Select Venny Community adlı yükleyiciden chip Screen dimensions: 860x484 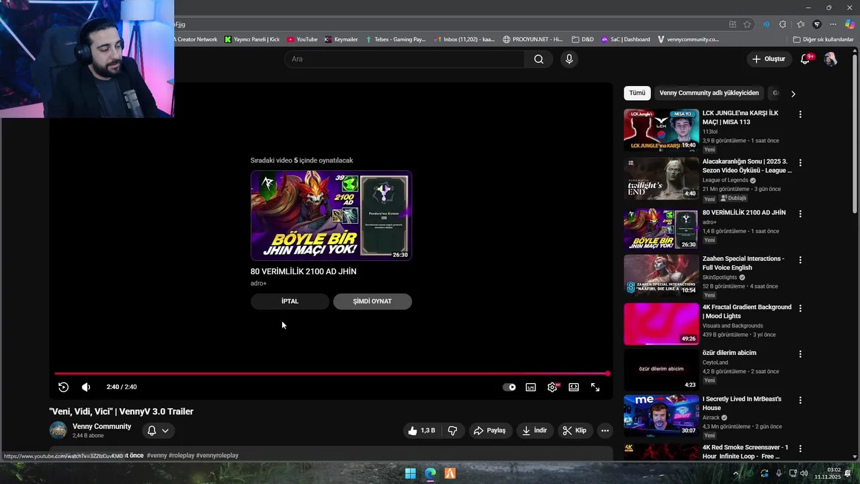[x=709, y=93]
